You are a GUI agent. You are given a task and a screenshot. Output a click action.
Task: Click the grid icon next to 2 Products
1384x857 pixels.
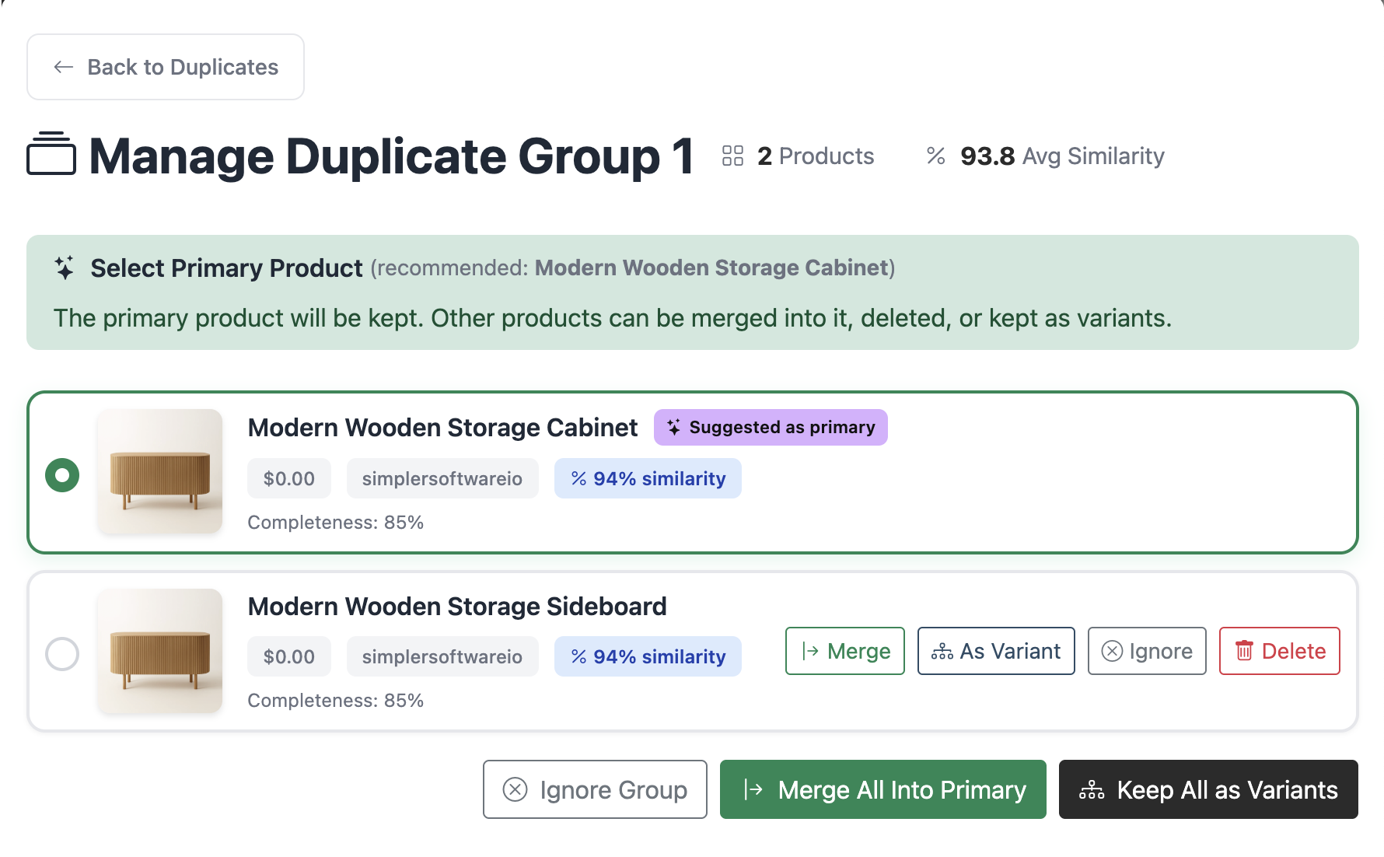click(732, 156)
